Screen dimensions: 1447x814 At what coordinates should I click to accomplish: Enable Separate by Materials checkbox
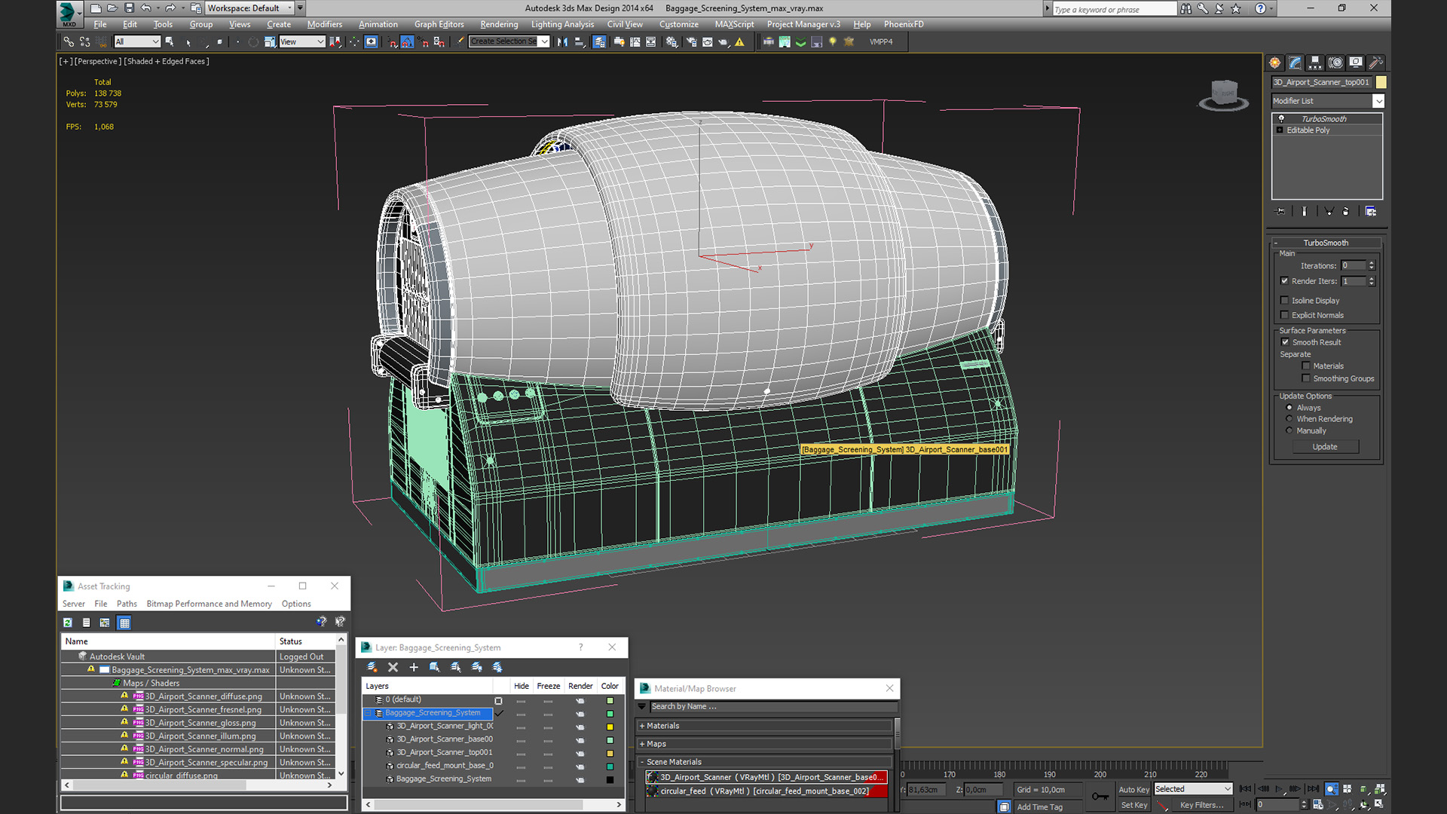[1306, 366]
